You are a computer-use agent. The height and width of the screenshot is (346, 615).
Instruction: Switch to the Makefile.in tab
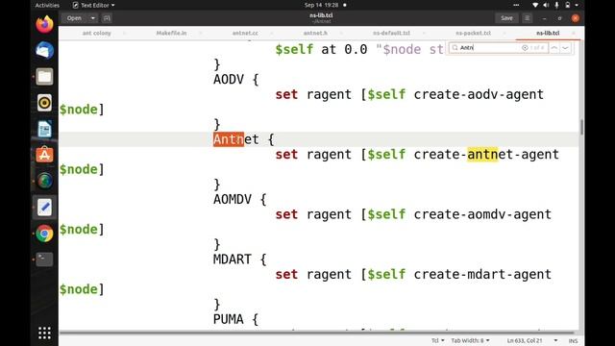[x=171, y=33]
